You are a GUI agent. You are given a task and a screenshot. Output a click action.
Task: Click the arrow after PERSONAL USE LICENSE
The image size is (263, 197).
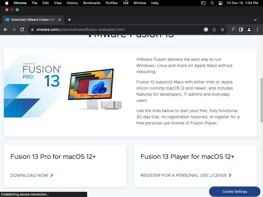click(x=230, y=175)
